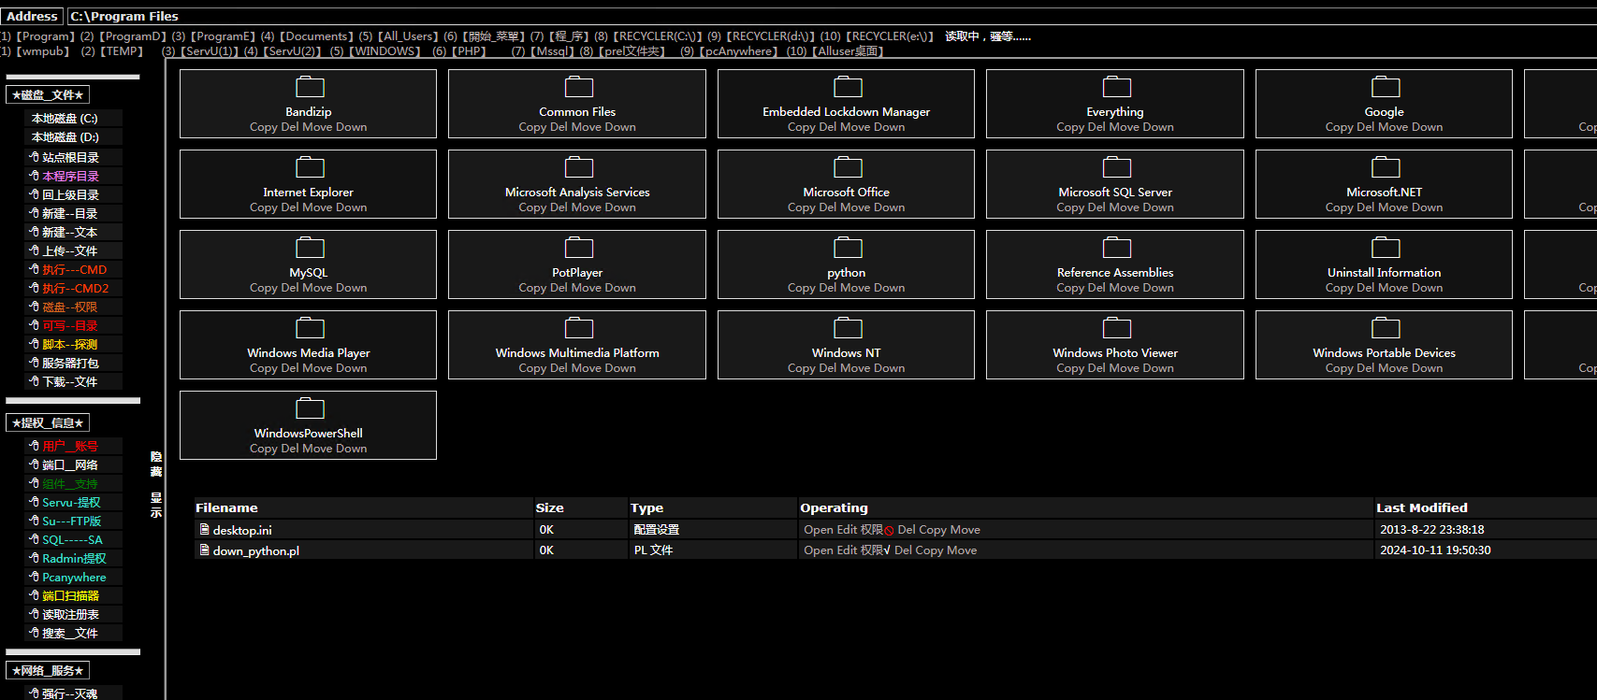The height and width of the screenshot is (700, 1597).
Task: Open the Microsoft SQL Server folder icon
Action: (x=1116, y=168)
